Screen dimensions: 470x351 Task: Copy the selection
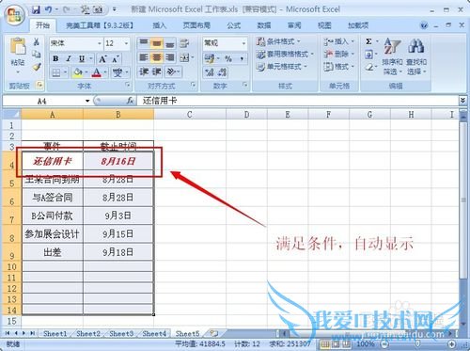pos(37,54)
